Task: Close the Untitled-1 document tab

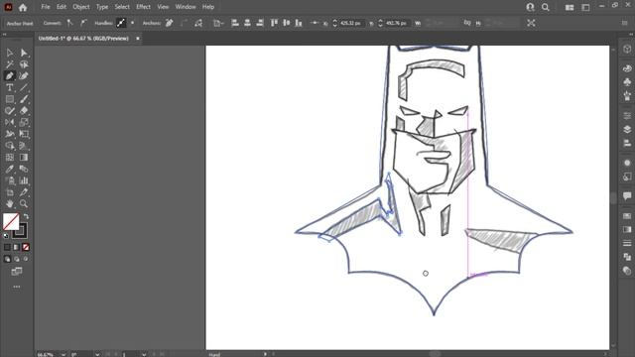Action: (x=138, y=39)
